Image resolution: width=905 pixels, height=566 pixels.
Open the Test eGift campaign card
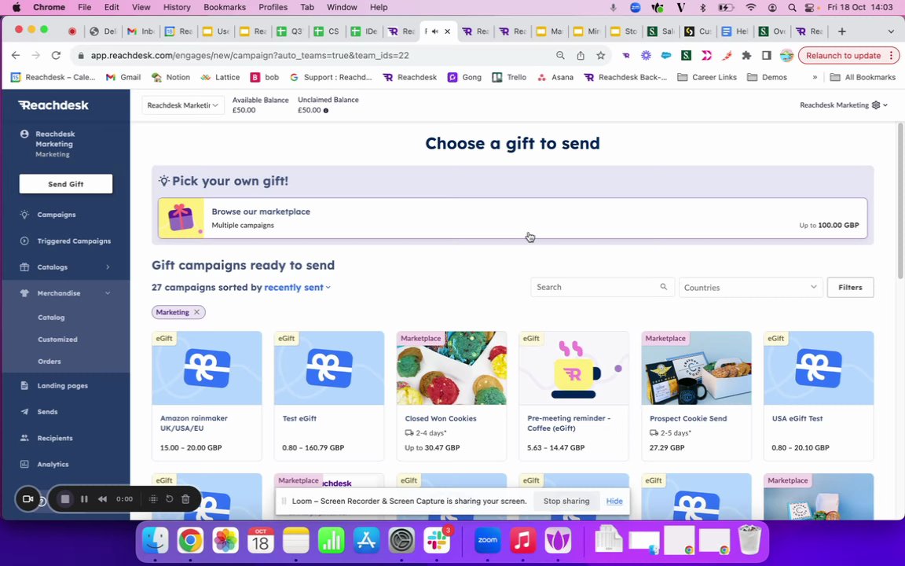click(329, 396)
